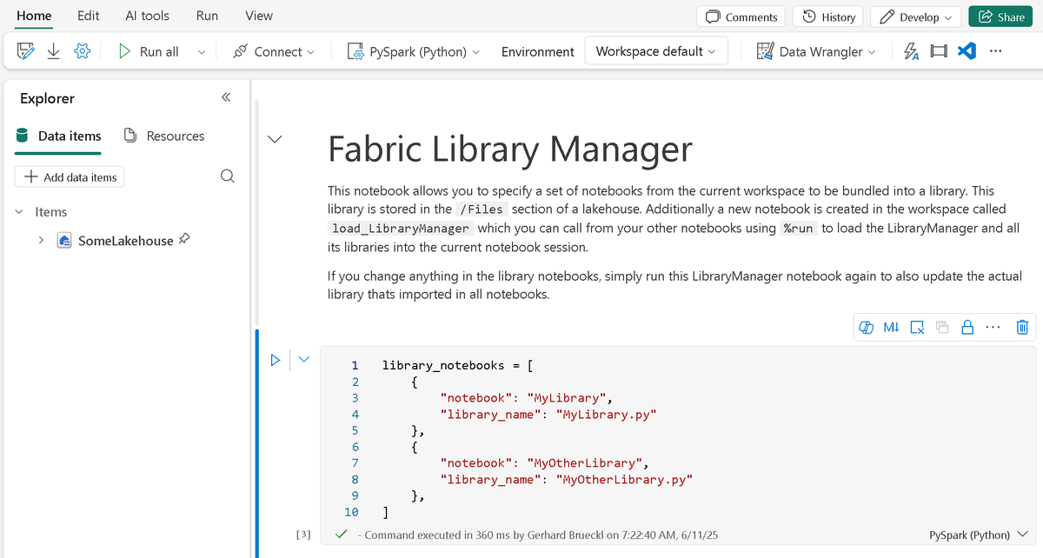Image resolution: width=1043 pixels, height=558 pixels.
Task: Click Add data items button
Action: pos(70,176)
